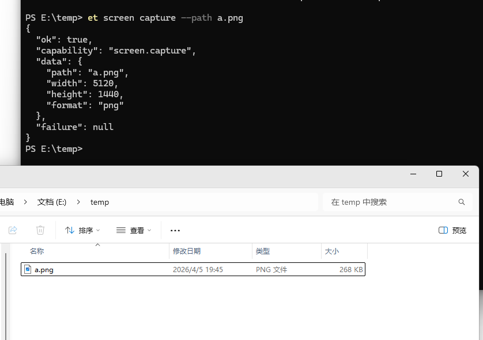This screenshot has height=340, width=483.
Task: Click the '文档 (E:)' breadcrumb segment
Action: tap(52, 202)
